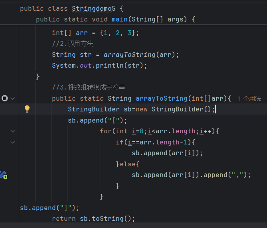Click the main method name
267x228 pixels.
pos(120,19)
